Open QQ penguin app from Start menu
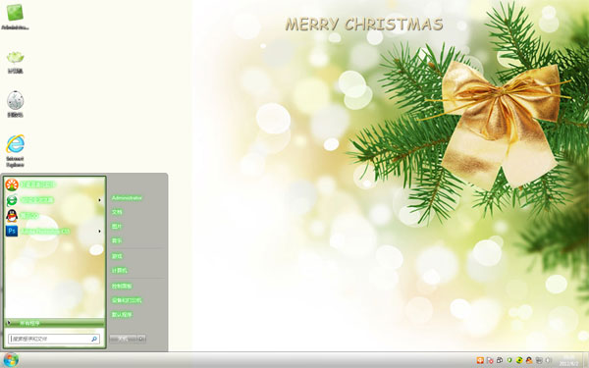This screenshot has height=368, width=589. tap(12, 216)
